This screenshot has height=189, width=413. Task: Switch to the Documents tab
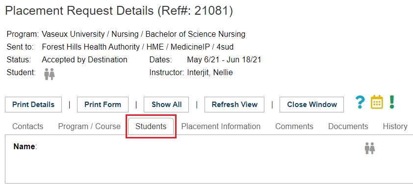[348, 127]
